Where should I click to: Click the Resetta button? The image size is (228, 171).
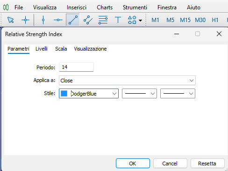click(x=207, y=164)
